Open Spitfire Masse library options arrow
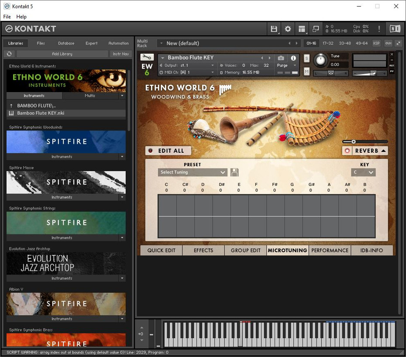406x357 pixels. click(122, 197)
